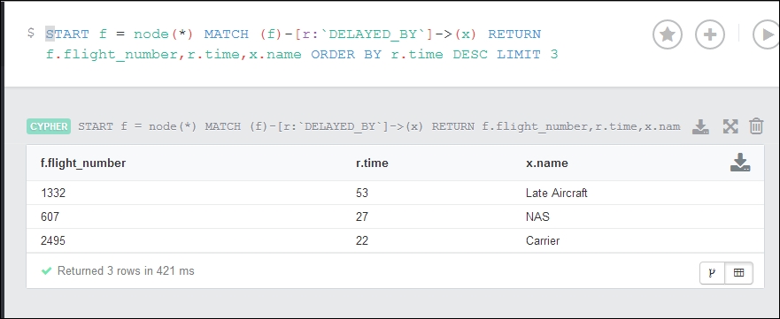Delete the result frame with trash icon
This screenshot has height=319, width=780.
click(x=756, y=126)
